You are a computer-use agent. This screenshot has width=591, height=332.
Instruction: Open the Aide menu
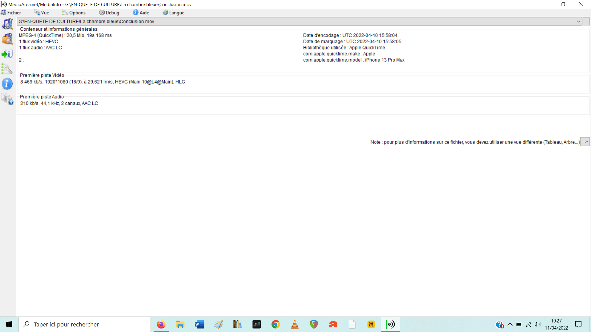coord(141,13)
